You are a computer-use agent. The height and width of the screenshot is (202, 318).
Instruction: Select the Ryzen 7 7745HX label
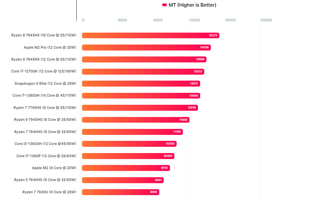[45, 108]
